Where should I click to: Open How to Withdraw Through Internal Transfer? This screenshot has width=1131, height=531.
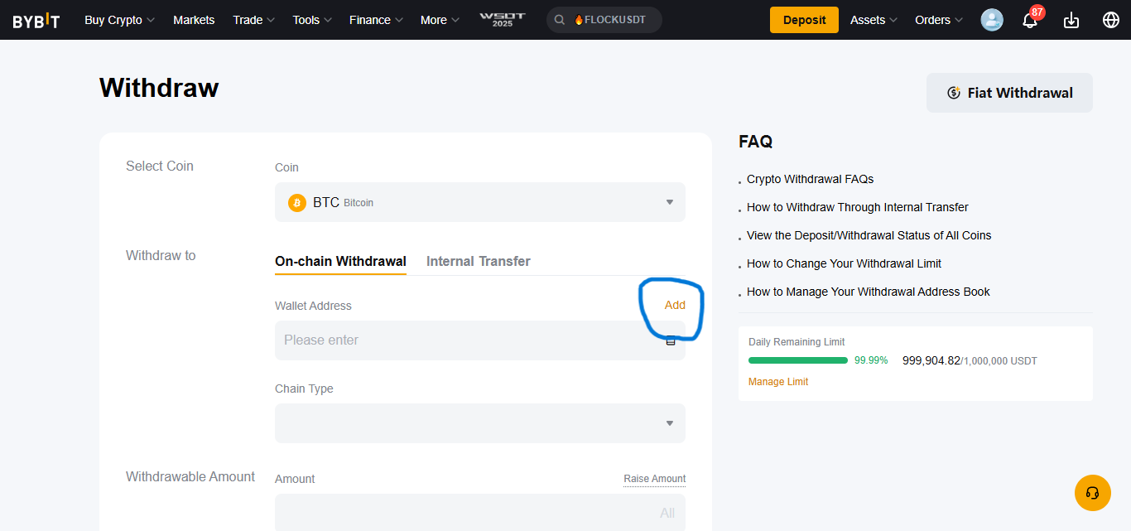pos(858,207)
